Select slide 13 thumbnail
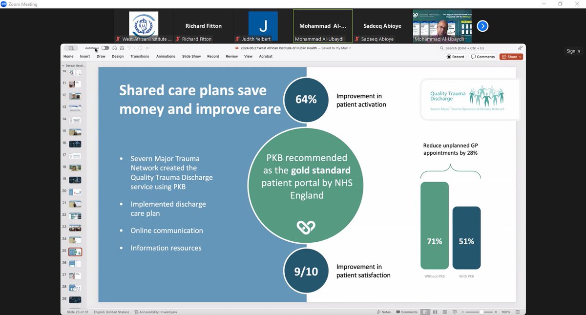The height and width of the screenshot is (315, 586). point(75,107)
